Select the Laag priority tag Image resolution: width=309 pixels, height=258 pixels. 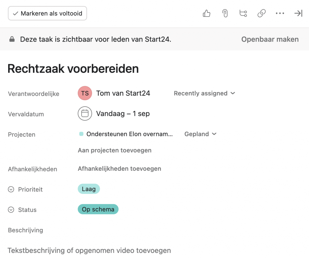89,189
